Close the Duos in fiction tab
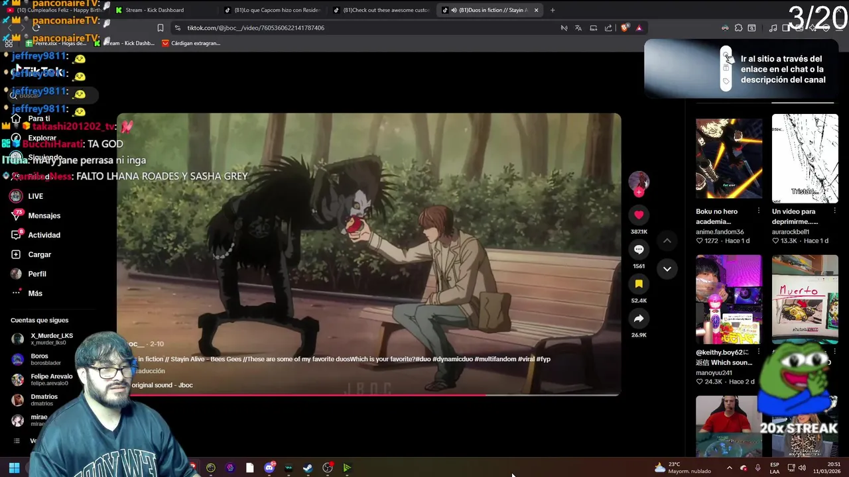The width and height of the screenshot is (849, 477). (x=536, y=10)
